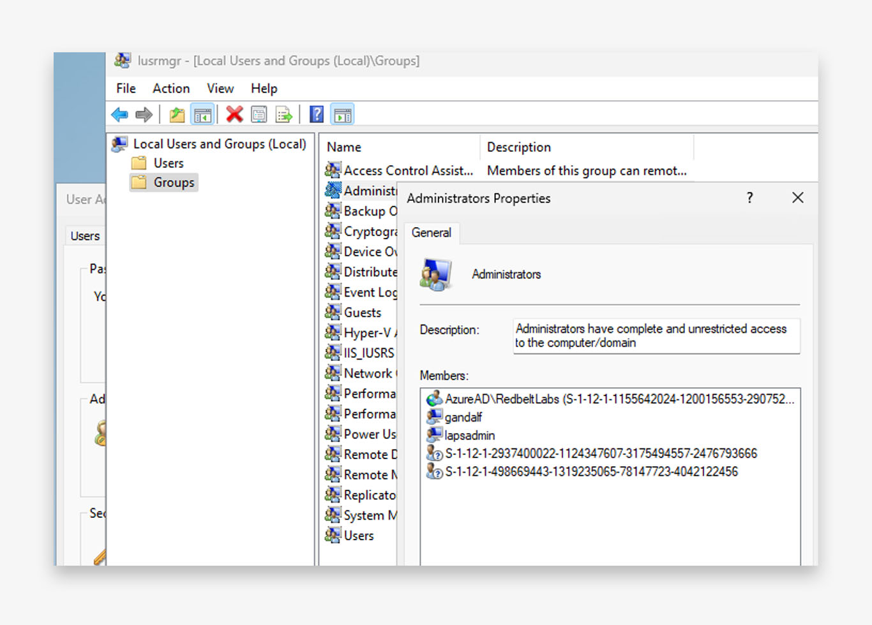Click the AzureAD member globe icon

tap(435, 399)
